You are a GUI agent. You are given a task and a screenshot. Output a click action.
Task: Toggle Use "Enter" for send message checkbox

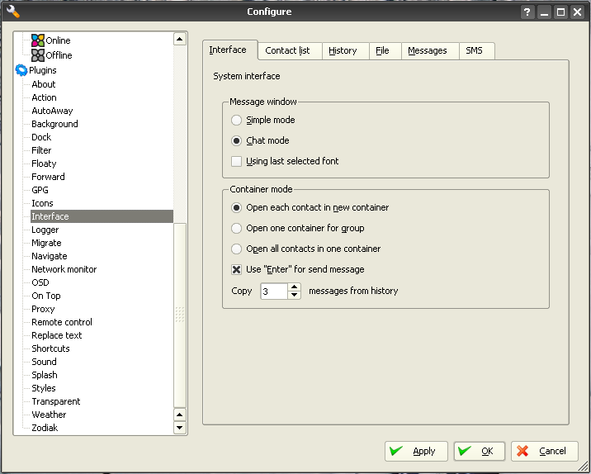[236, 269]
